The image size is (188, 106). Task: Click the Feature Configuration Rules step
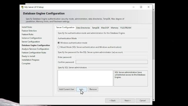point(34,52)
